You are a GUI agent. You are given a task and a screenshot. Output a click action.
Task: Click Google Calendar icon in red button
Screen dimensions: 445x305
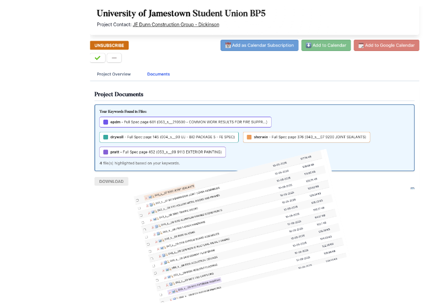click(361, 45)
